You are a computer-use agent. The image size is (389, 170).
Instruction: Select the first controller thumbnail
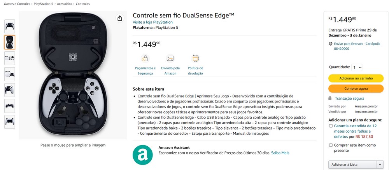click(x=10, y=26)
